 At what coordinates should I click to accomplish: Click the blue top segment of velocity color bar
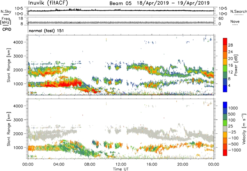tap(225, 105)
